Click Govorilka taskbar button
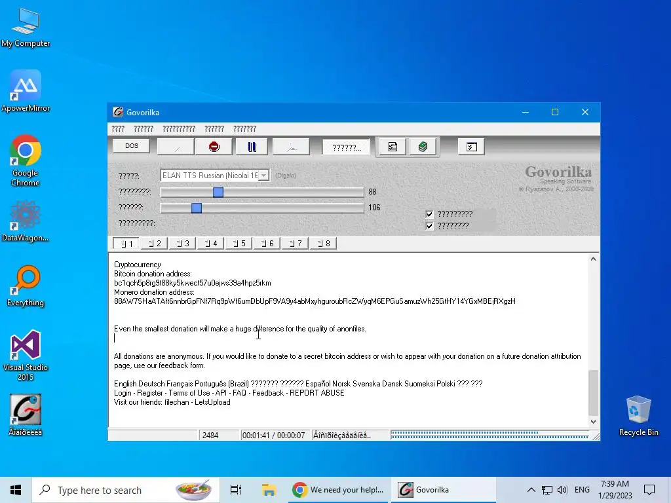671x503 pixels. point(442,490)
